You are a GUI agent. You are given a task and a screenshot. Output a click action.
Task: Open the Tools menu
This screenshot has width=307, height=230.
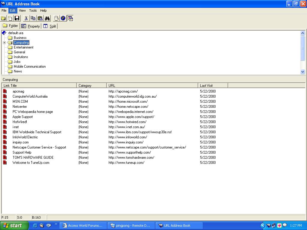(x=33, y=10)
